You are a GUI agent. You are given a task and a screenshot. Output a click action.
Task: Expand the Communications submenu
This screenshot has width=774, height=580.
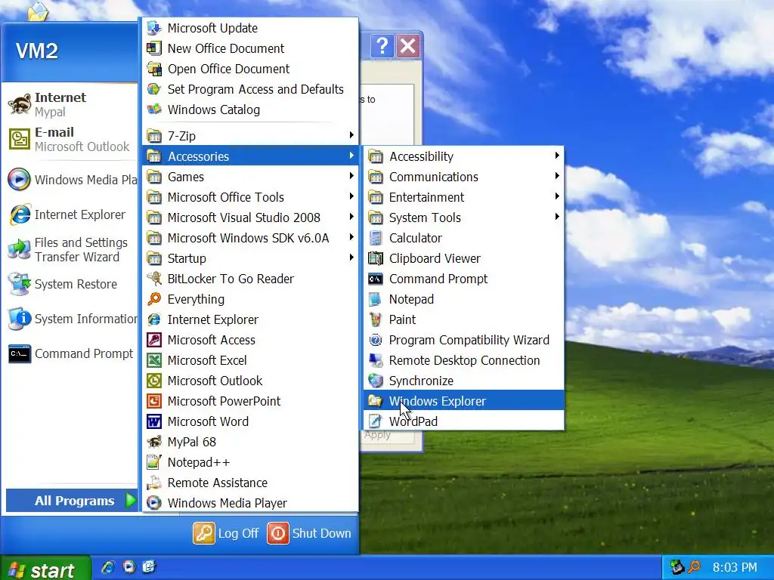pyautogui.click(x=463, y=177)
